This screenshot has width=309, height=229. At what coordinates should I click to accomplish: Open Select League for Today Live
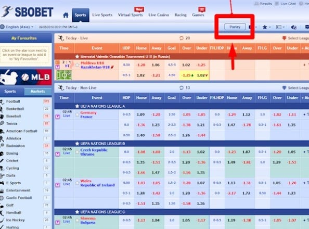pyautogui.click(x=295, y=38)
